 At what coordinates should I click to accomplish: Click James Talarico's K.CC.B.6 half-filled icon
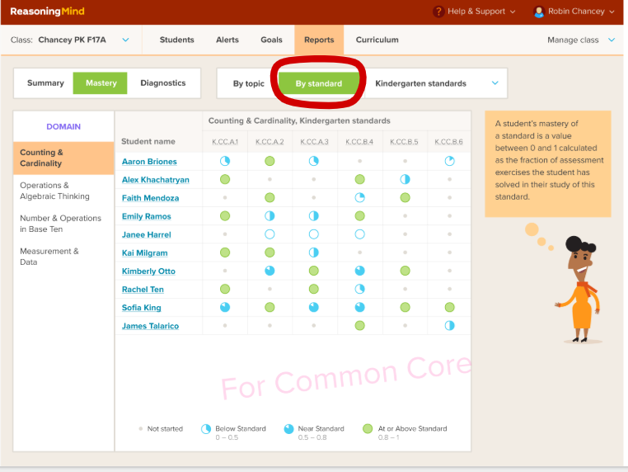tap(449, 326)
